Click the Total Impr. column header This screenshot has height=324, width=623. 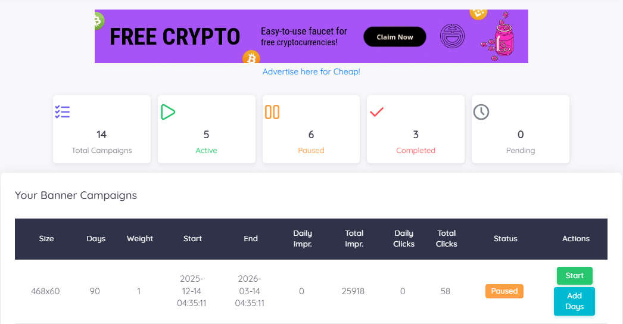tap(354, 239)
